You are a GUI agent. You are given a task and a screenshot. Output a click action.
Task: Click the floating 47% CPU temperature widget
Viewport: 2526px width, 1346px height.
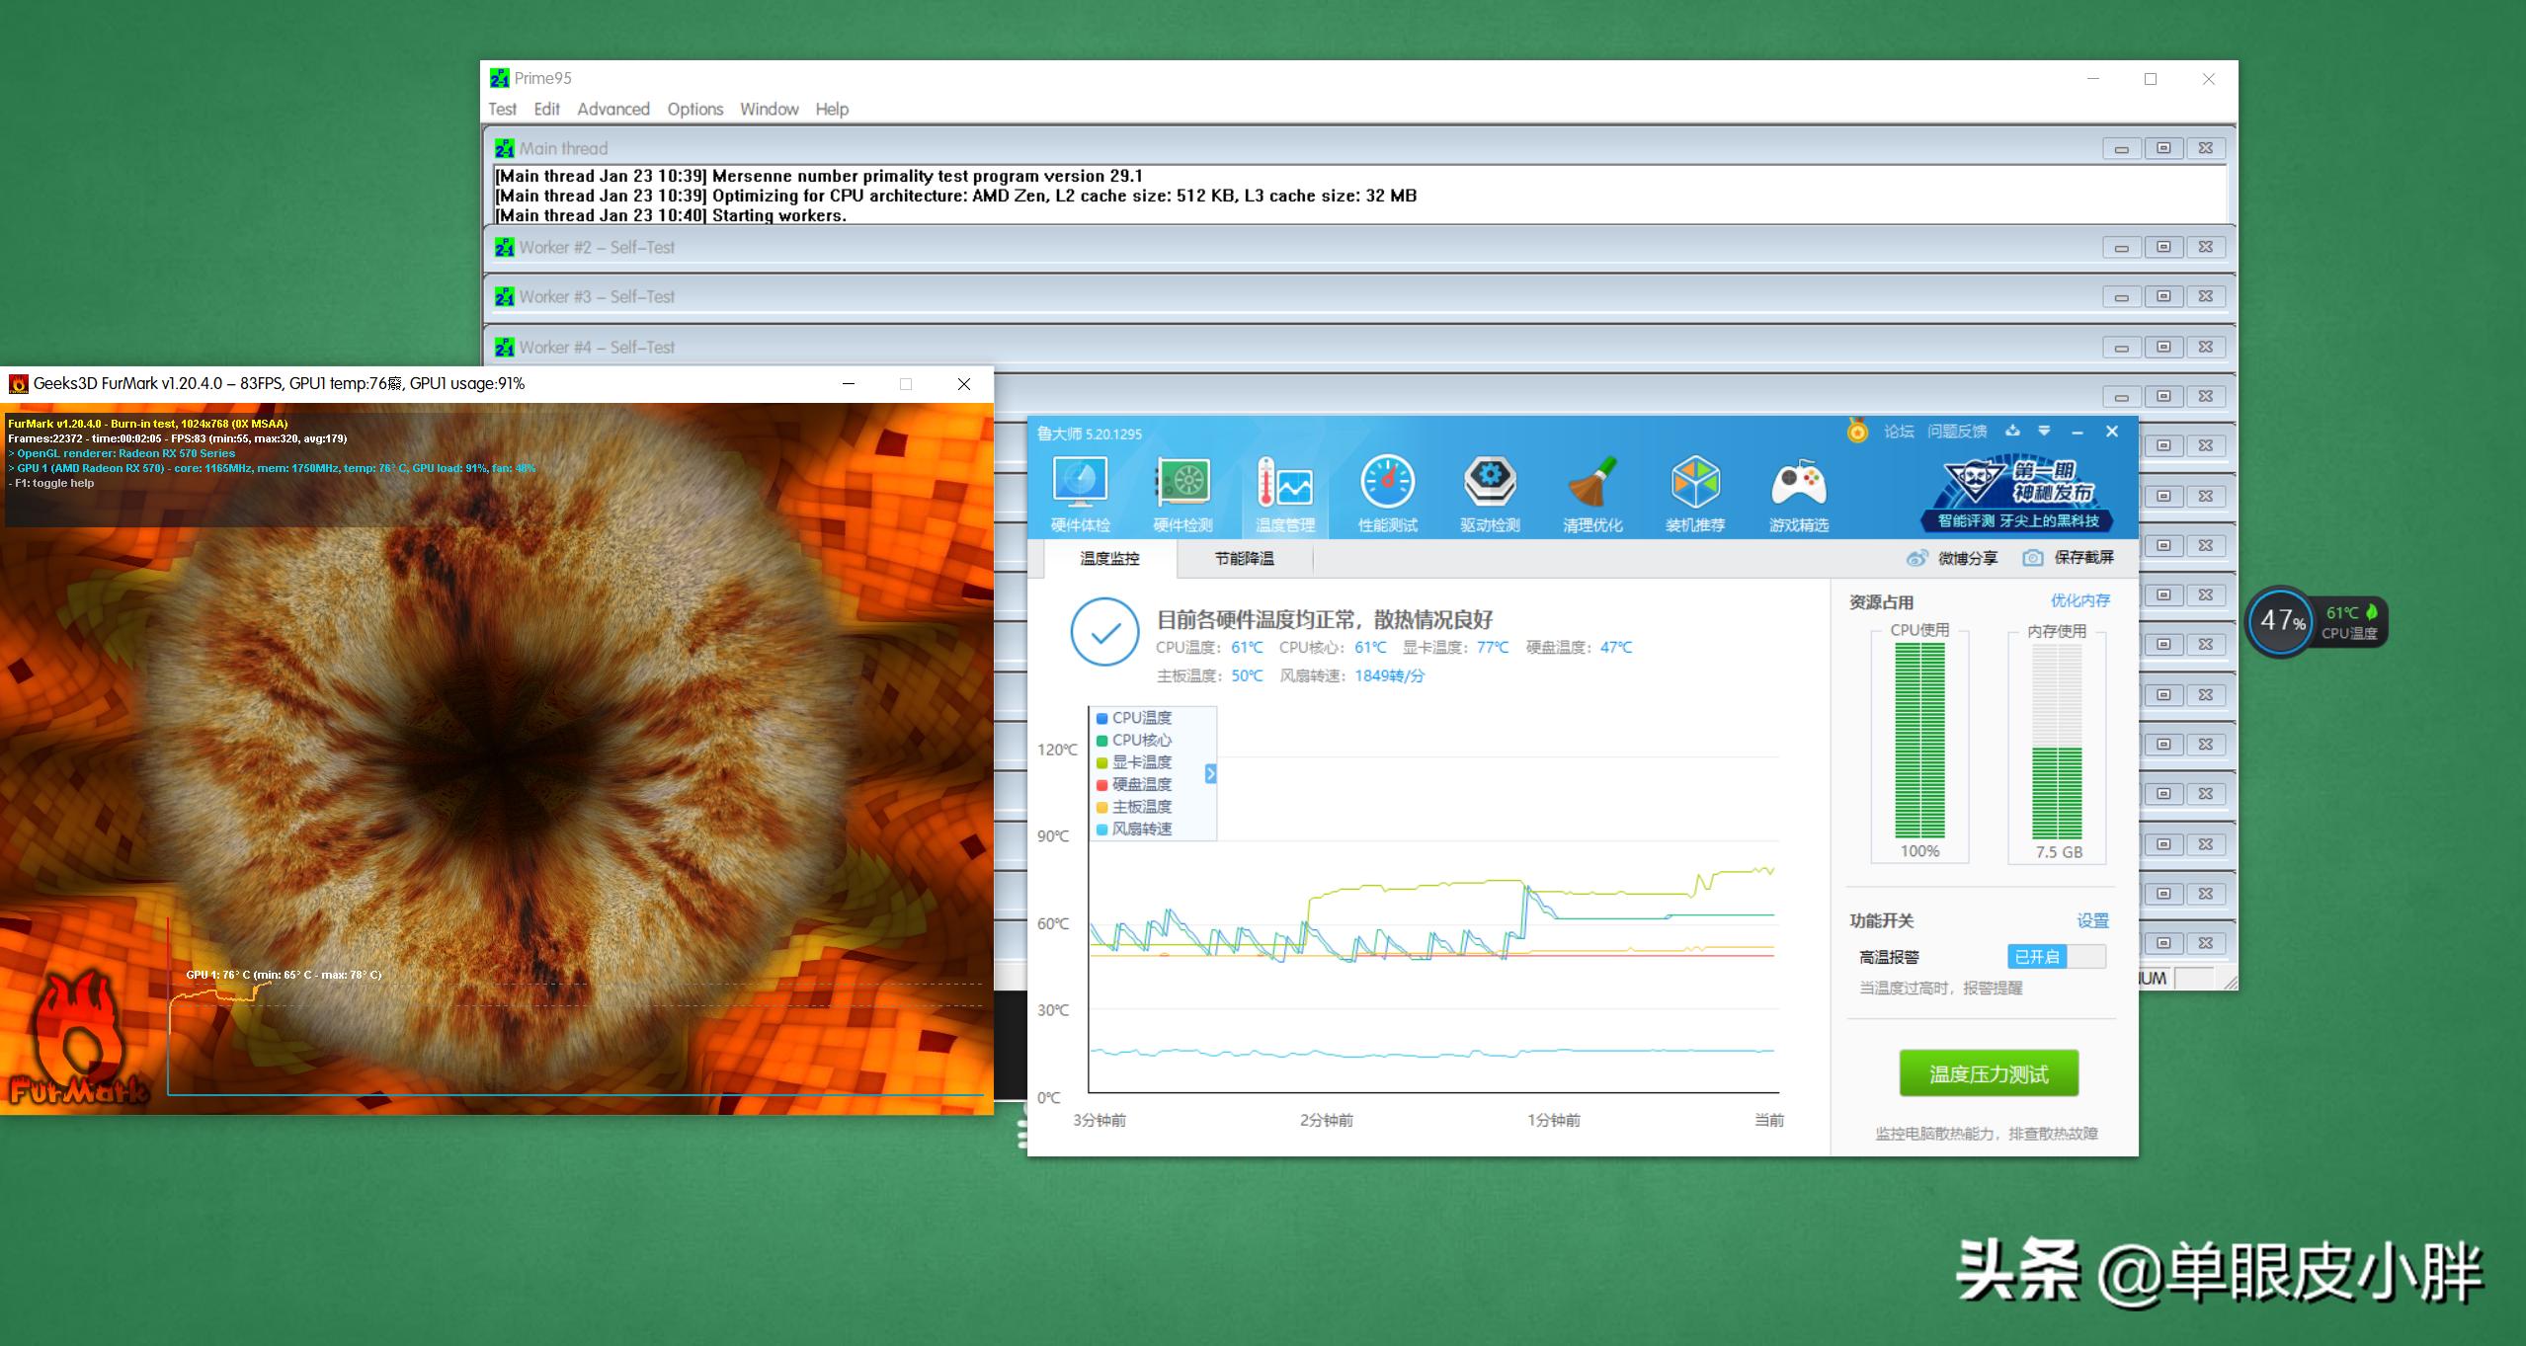coord(2282,621)
